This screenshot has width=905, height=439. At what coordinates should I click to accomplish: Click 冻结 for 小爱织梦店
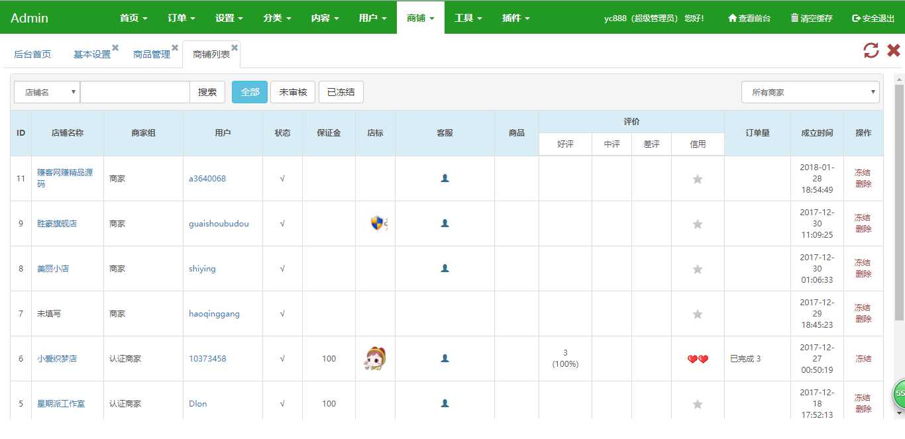coord(863,358)
